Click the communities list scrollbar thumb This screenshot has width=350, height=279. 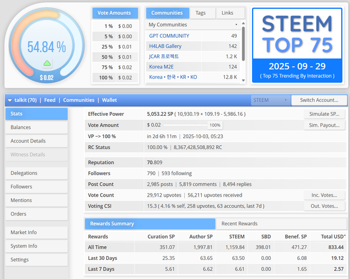[243, 44]
